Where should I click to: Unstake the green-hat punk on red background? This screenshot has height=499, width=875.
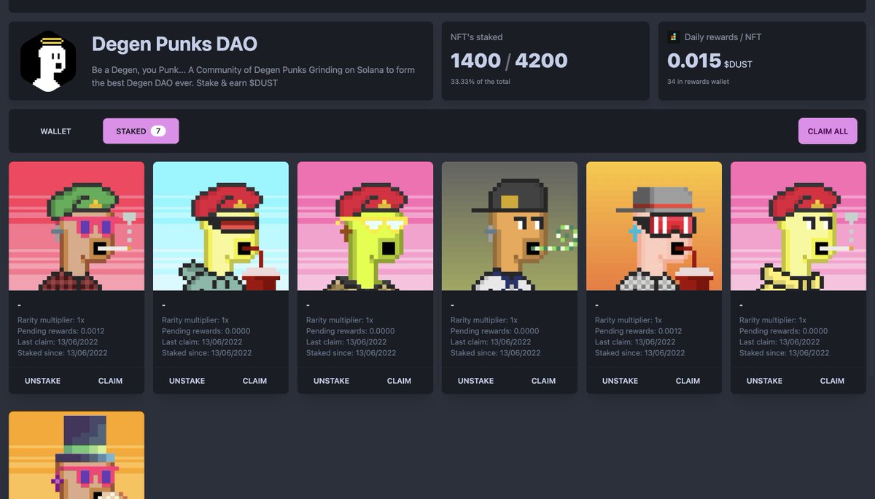pyautogui.click(x=42, y=381)
